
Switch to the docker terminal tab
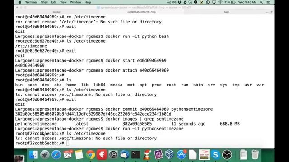(56, 12)
